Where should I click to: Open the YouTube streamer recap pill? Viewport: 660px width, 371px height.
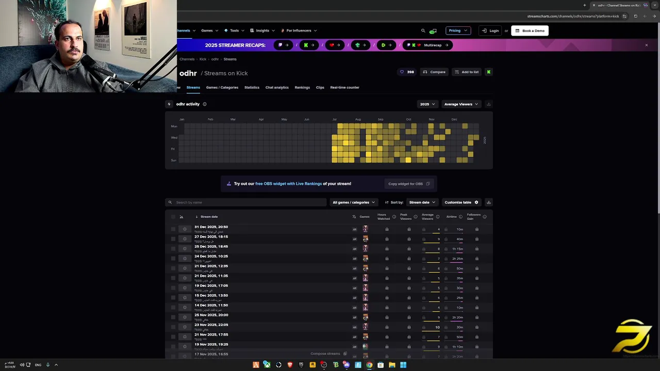click(334, 45)
